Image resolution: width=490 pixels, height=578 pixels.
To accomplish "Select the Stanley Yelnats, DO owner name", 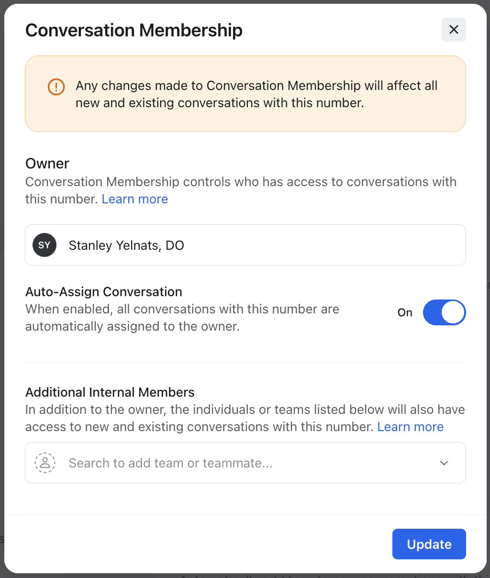I will (126, 245).
